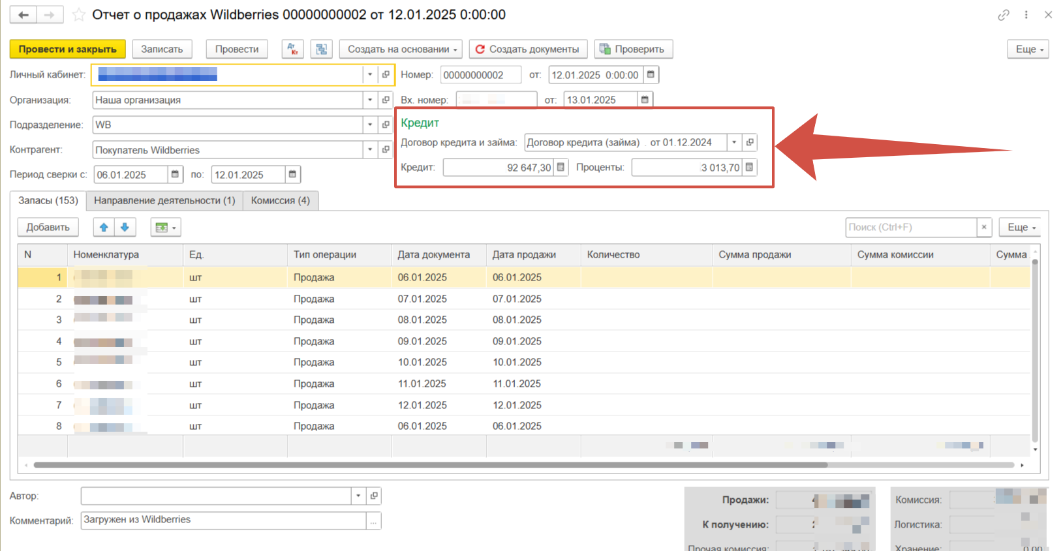Sort by the Номенклатура column header

click(125, 254)
